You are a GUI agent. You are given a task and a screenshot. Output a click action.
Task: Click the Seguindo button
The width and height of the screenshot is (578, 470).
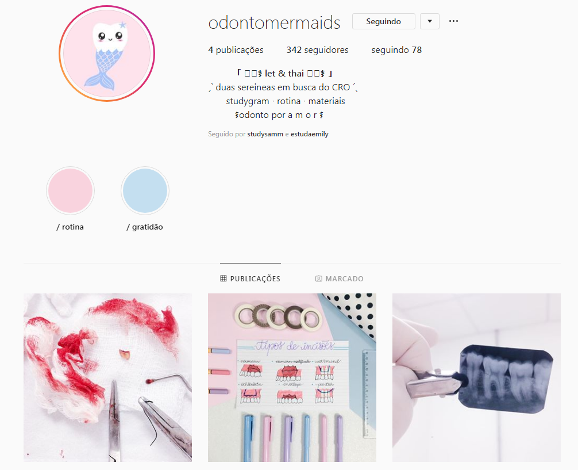tap(383, 21)
